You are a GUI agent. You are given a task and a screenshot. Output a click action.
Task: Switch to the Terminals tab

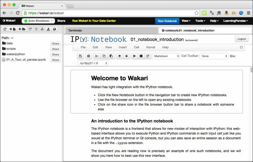pyautogui.click(x=112, y=30)
